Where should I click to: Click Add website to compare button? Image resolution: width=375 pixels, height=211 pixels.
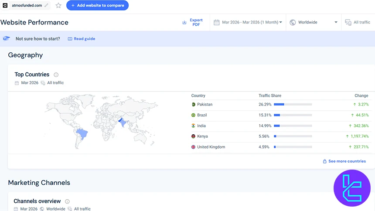click(97, 6)
